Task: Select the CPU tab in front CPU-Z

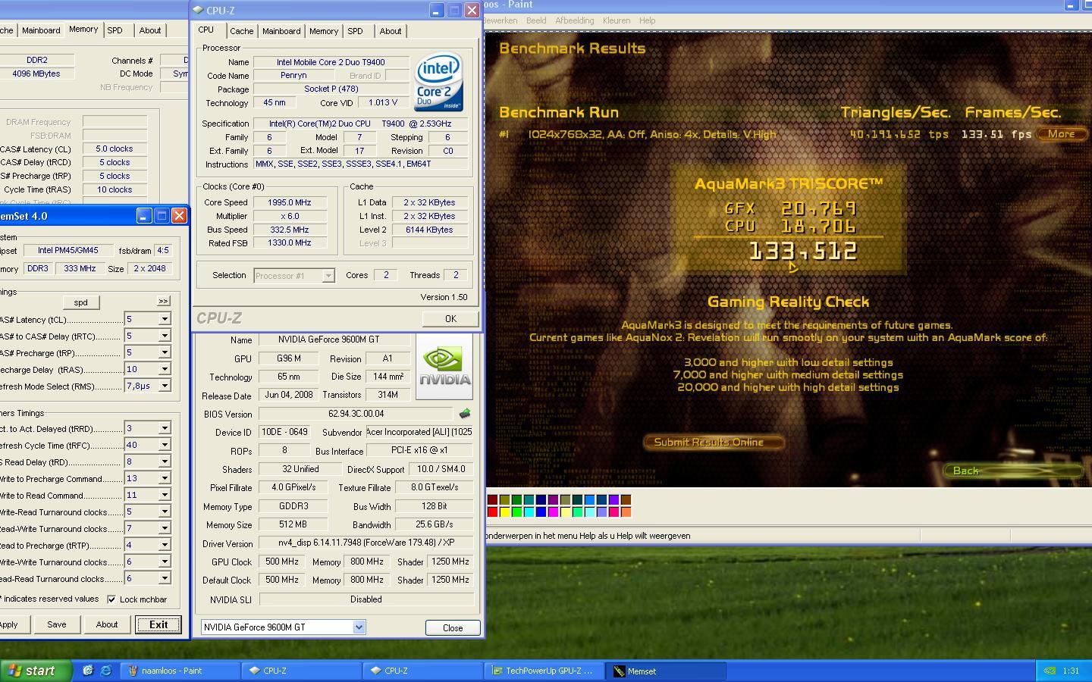Action: click(206, 30)
